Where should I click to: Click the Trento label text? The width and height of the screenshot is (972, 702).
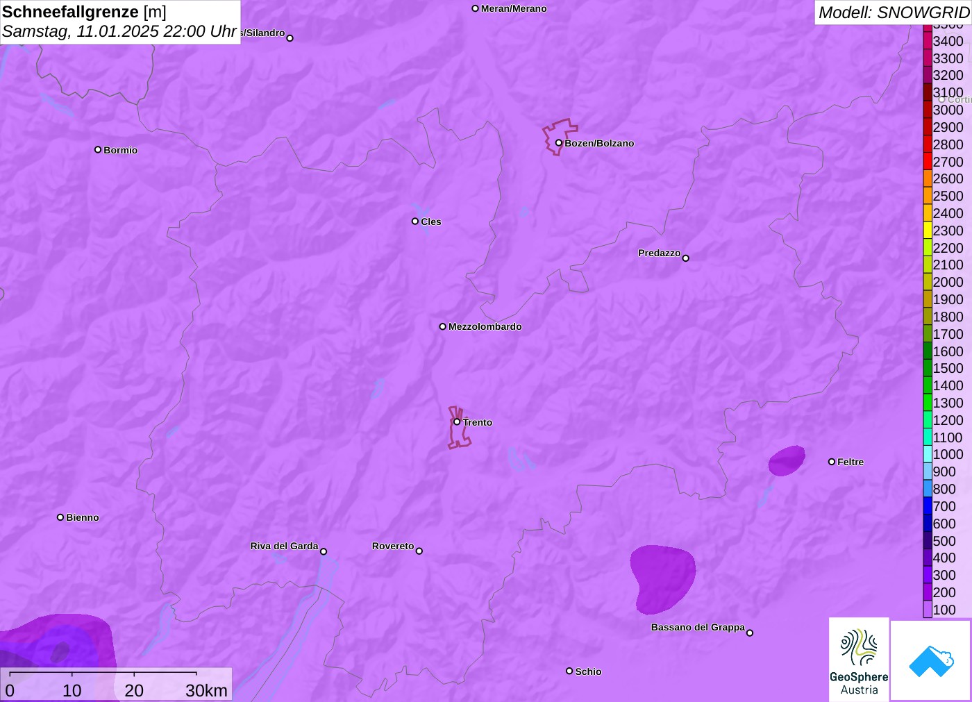pyautogui.click(x=478, y=422)
